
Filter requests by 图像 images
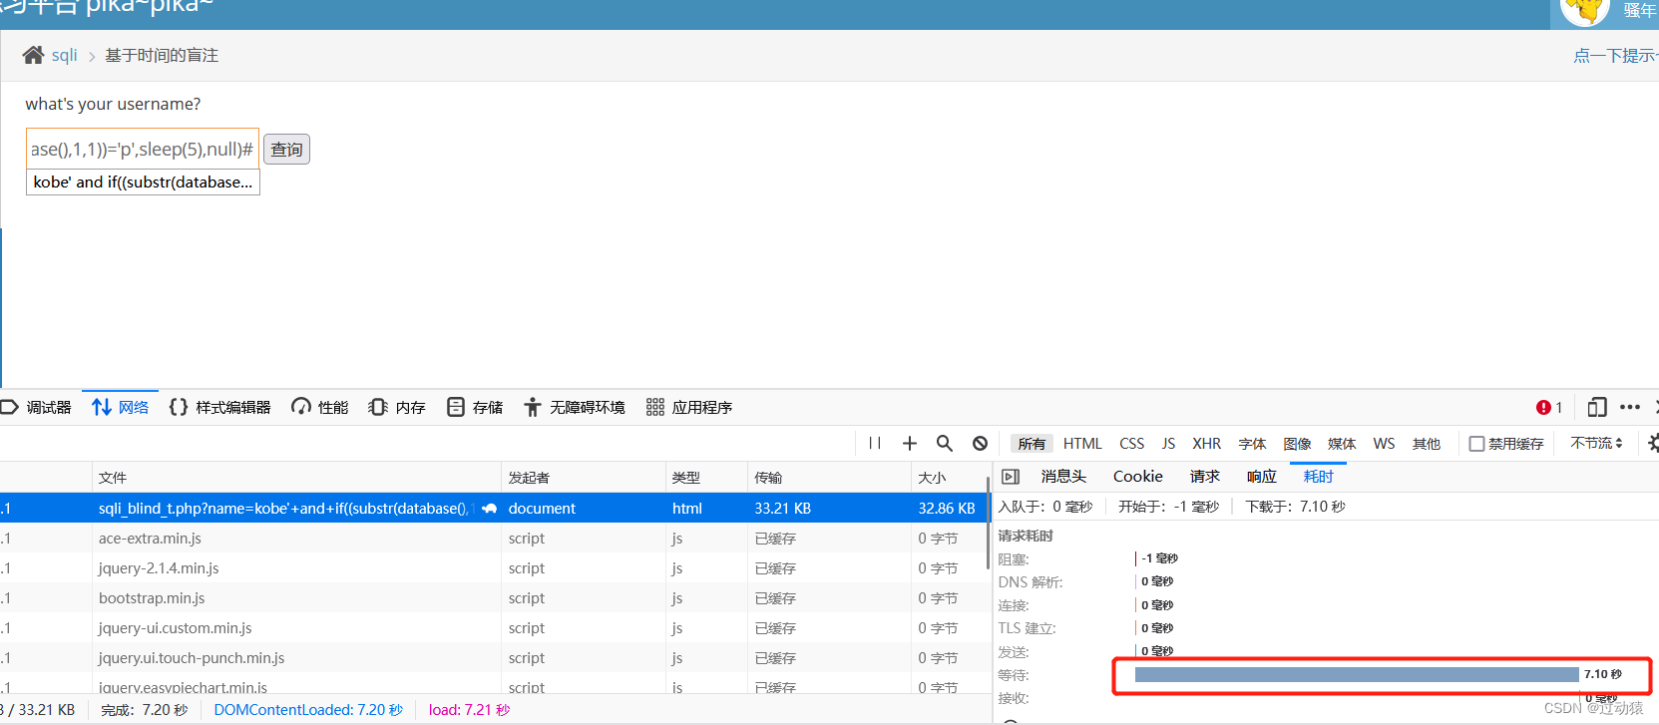[1297, 444]
